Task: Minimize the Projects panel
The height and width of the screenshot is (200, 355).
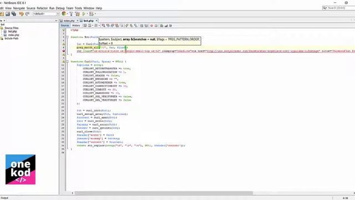Action: tap(56, 21)
